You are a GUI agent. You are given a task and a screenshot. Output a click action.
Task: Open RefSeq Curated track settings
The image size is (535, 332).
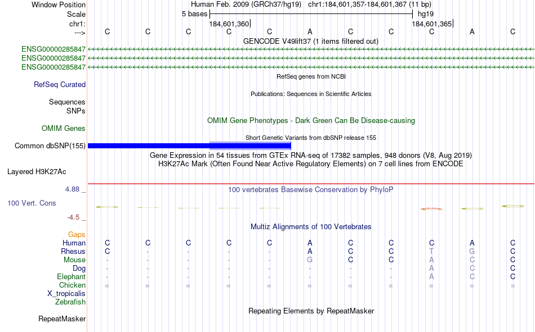(x=60, y=84)
